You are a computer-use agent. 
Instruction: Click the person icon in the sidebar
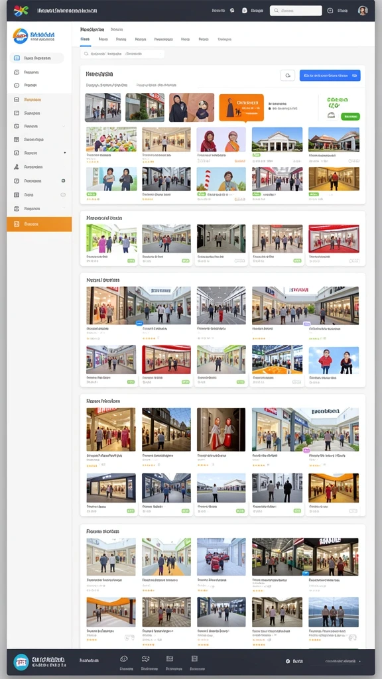17,166
